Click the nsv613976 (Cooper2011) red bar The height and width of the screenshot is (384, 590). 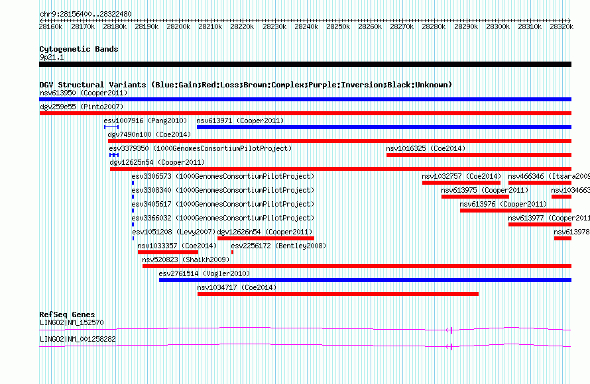click(x=516, y=211)
